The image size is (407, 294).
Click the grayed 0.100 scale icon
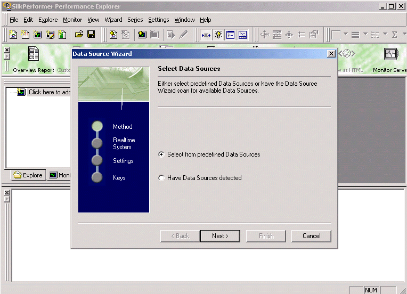pos(265,35)
